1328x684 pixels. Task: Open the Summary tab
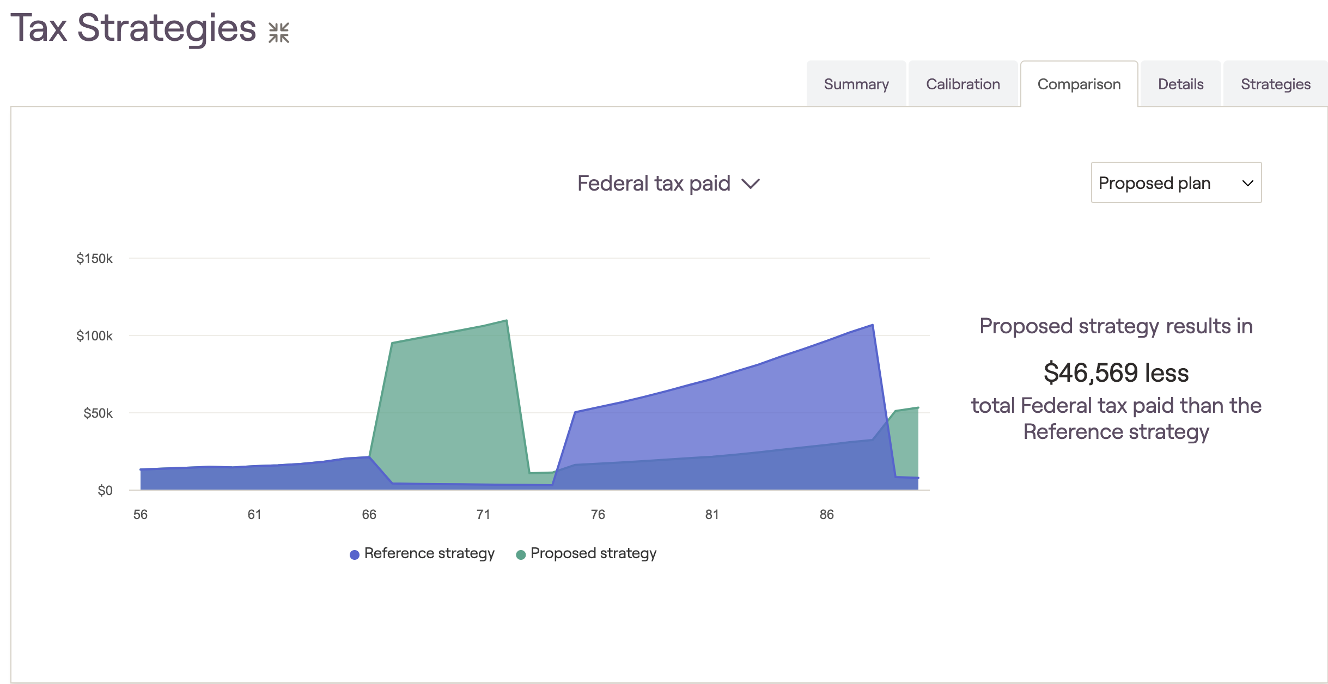(x=856, y=84)
